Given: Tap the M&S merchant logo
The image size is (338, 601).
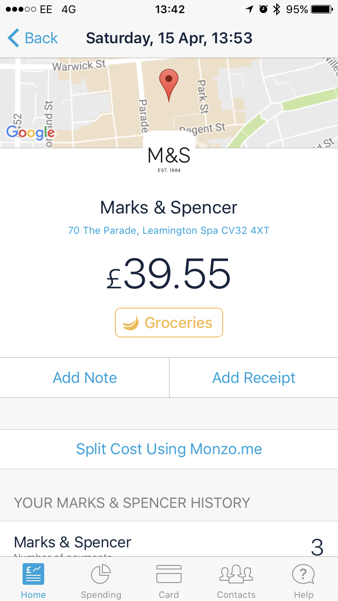Looking at the screenshot, I should tap(169, 158).
